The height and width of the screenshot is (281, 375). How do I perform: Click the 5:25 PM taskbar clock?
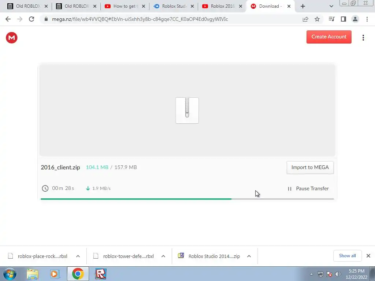pos(356,271)
